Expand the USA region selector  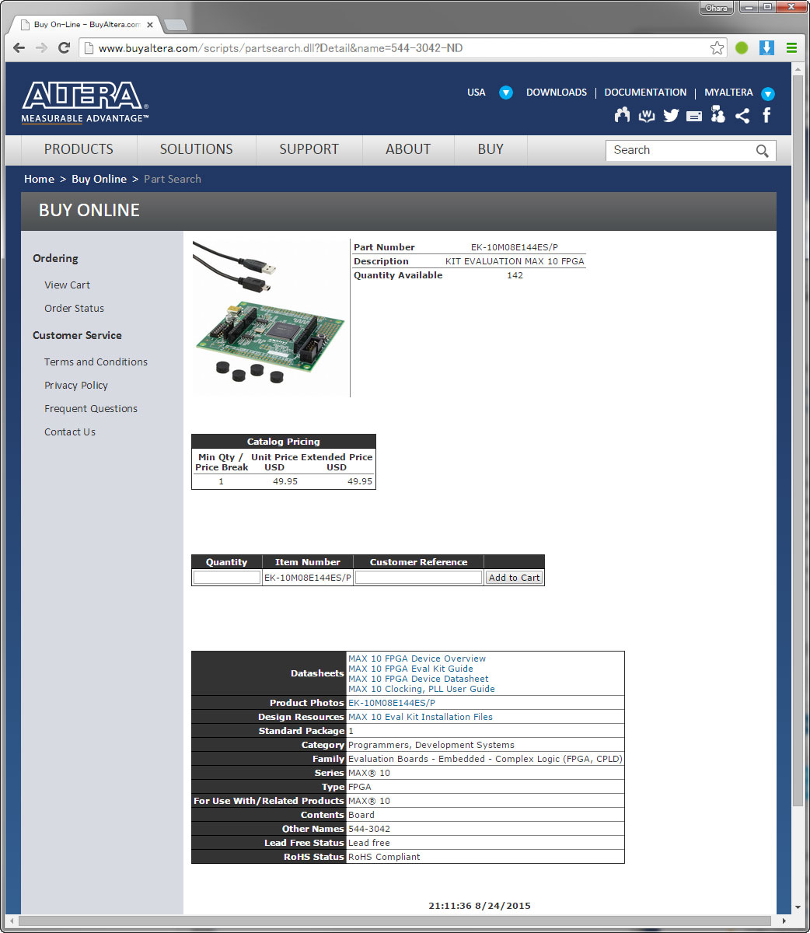(505, 93)
